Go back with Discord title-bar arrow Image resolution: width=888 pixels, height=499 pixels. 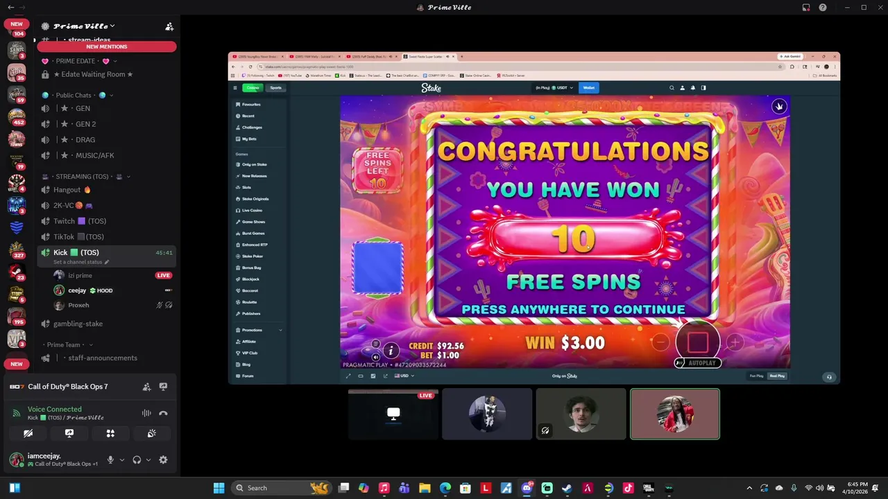(x=10, y=7)
